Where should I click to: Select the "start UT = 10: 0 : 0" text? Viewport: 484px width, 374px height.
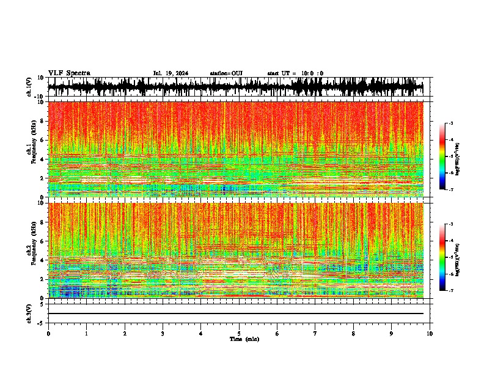(x=295, y=73)
